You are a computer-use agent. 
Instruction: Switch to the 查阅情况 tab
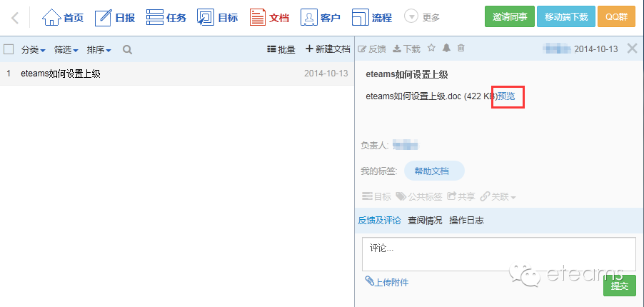pos(425,221)
